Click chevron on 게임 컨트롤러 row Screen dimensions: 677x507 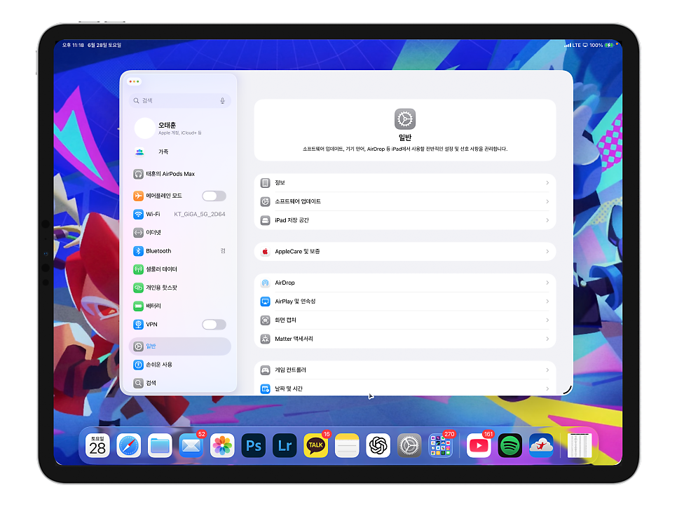pos(547,370)
